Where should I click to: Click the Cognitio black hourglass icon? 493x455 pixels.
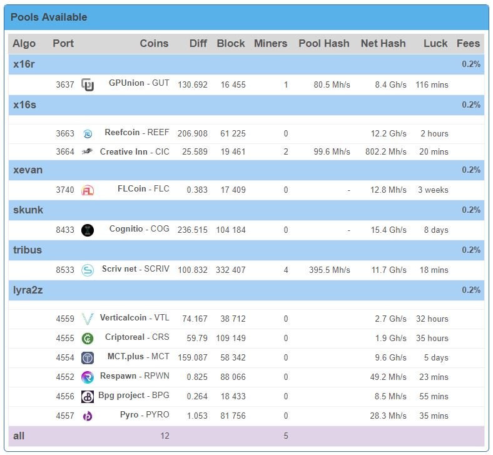[88, 230]
